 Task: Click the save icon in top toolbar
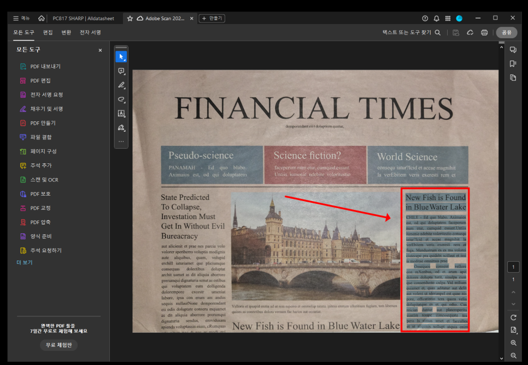pos(456,32)
